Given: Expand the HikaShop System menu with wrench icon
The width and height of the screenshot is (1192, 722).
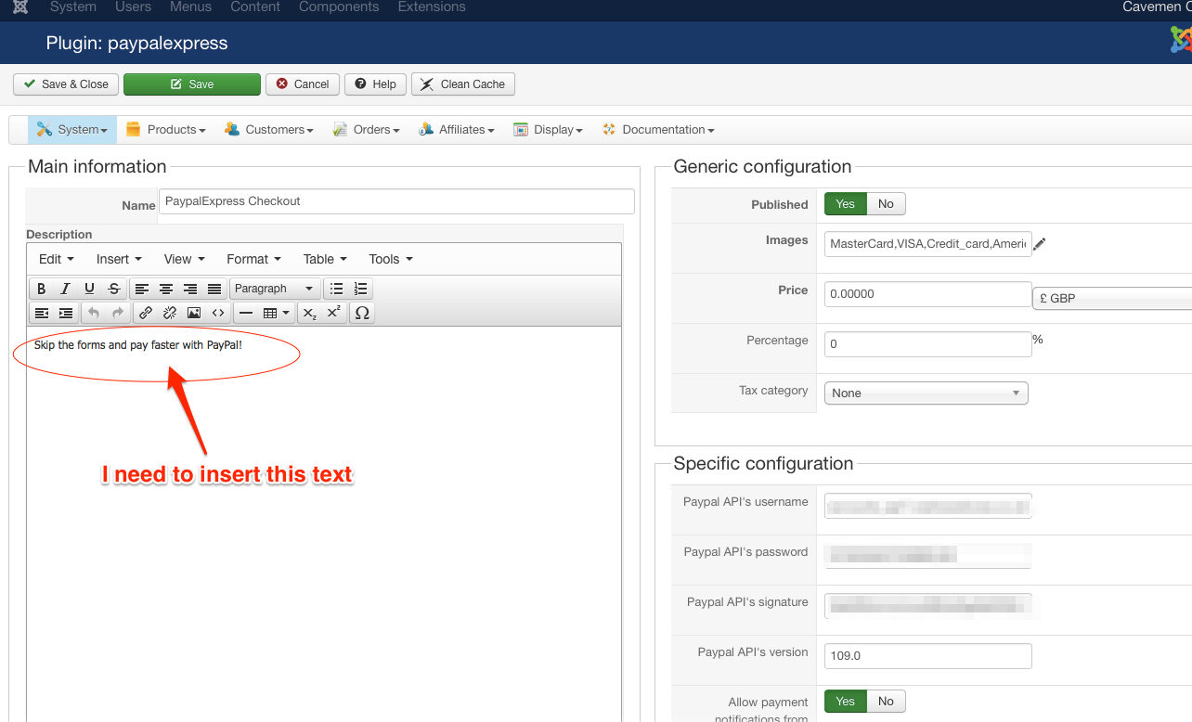Looking at the screenshot, I should [72, 130].
